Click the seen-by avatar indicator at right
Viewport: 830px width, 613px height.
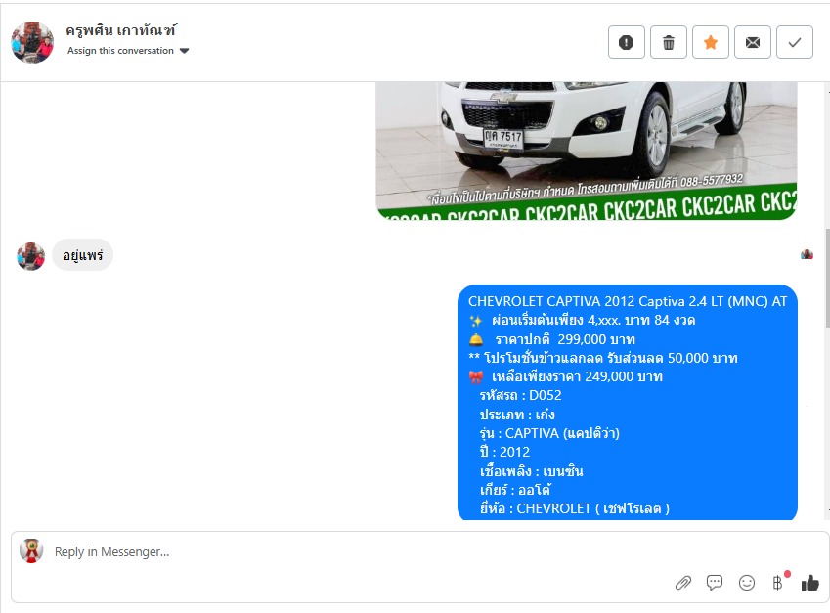point(807,254)
